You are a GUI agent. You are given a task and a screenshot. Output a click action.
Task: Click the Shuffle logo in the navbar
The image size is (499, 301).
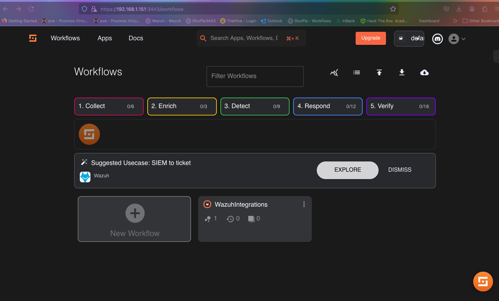[33, 38]
